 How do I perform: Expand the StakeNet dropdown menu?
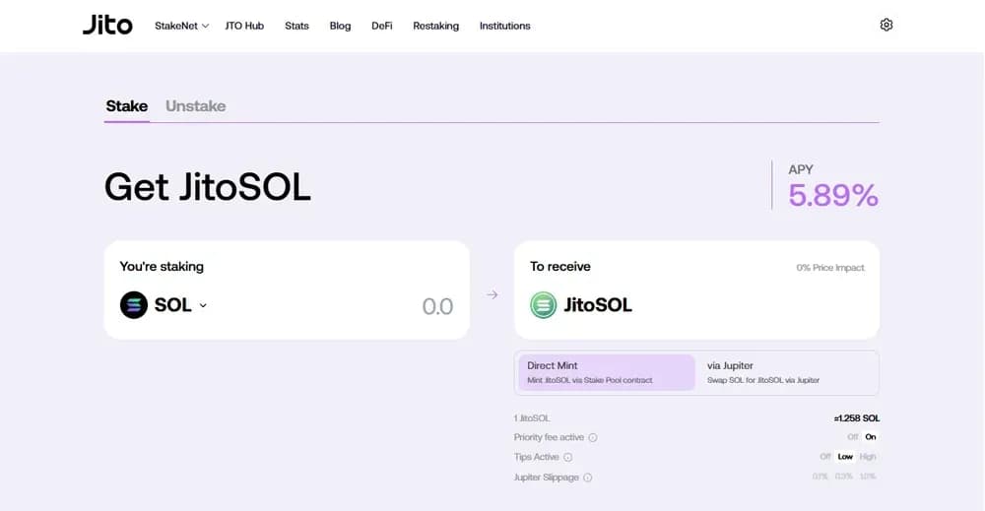[x=181, y=26]
